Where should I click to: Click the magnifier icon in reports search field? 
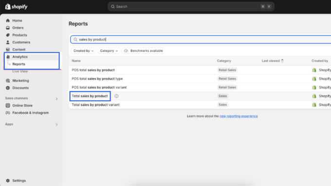point(75,39)
